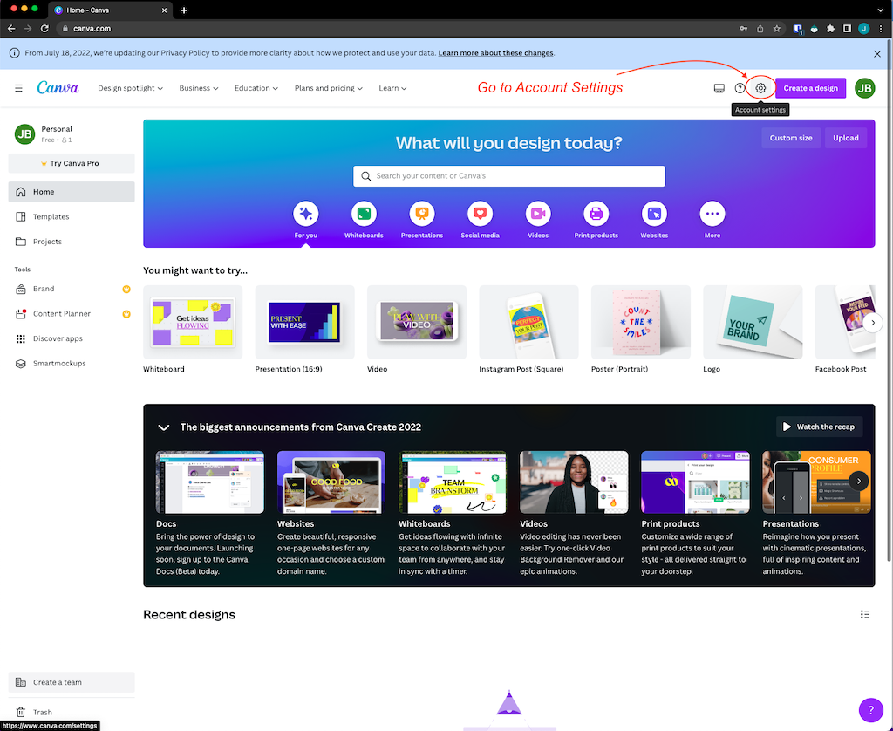Click the browser share icon
The image size is (893, 731).
pos(760,29)
